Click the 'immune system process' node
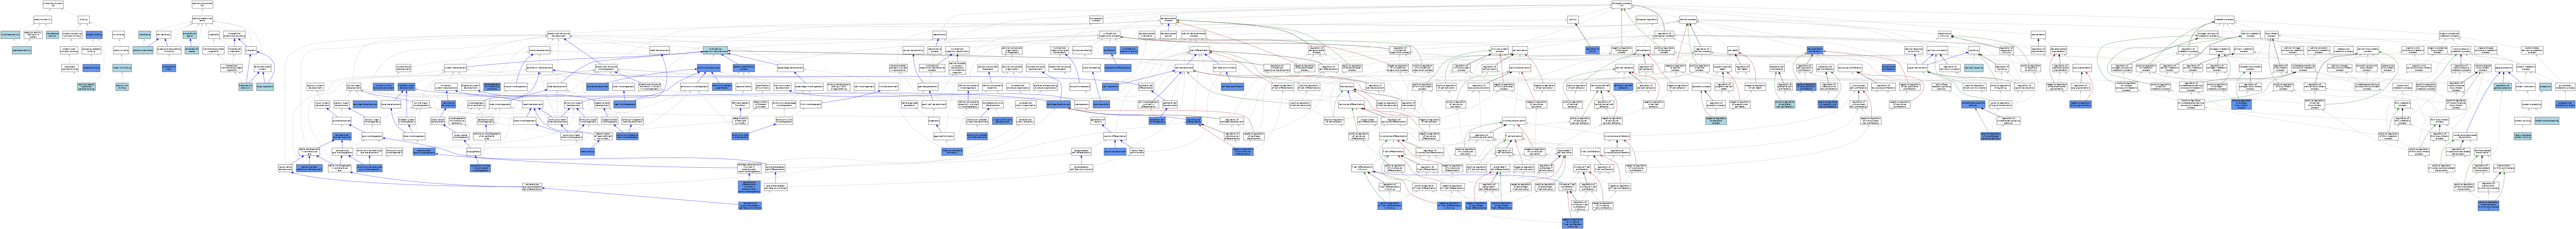The height and width of the screenshot is (229, 2576). pyautogui.click(x=1500, y=50)
